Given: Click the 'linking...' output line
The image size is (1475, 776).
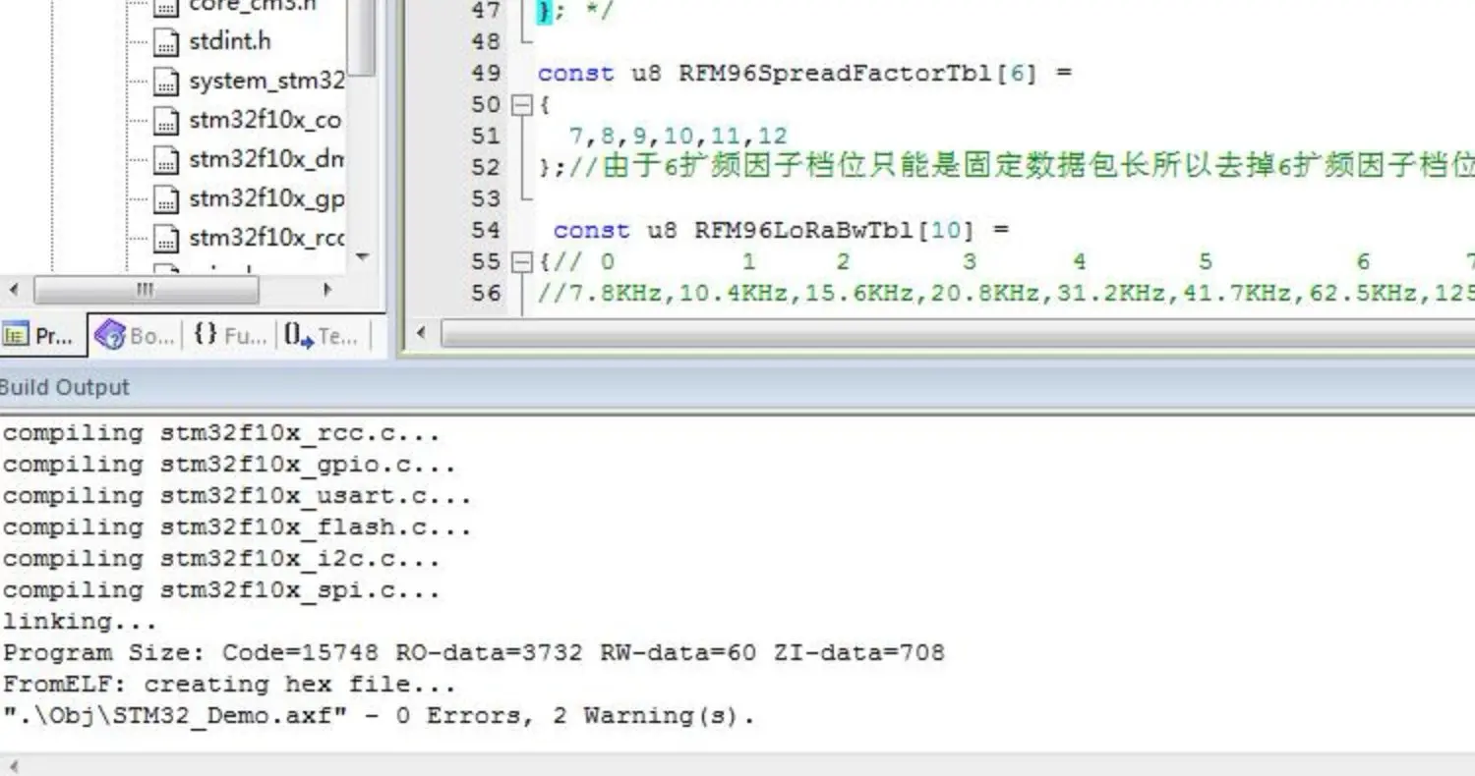Looking at the screenshot, I should (80, 621).
